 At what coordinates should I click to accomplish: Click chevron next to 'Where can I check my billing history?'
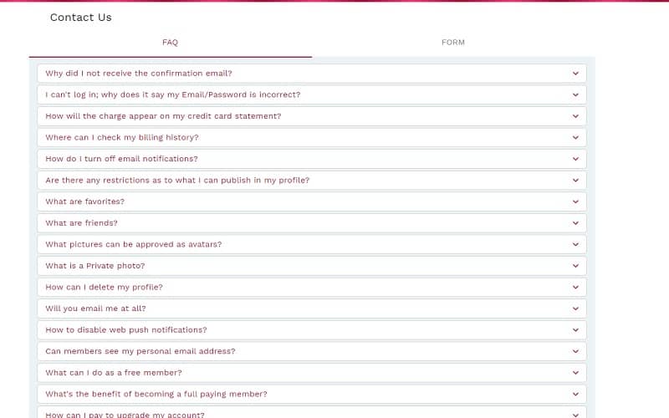[575, 137]
